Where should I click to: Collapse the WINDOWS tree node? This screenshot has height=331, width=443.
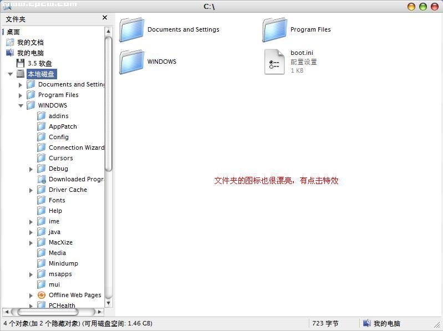21,106
